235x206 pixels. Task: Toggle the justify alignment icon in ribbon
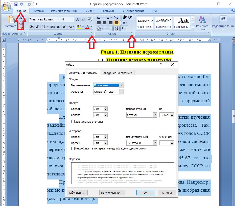coord(116,23)
